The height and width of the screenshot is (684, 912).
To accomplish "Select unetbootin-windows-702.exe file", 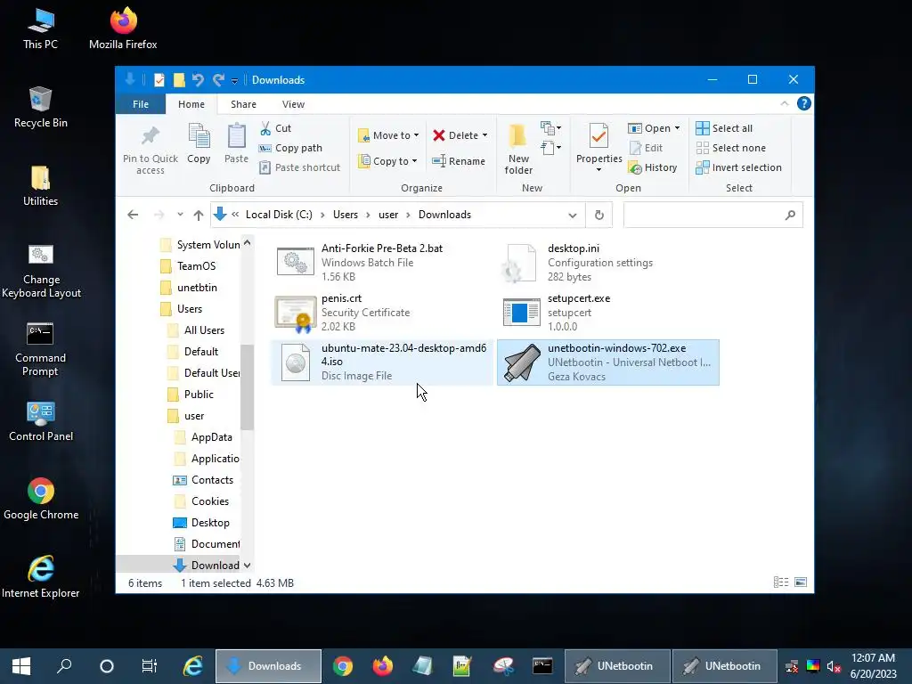I will [x=607, y=362].
